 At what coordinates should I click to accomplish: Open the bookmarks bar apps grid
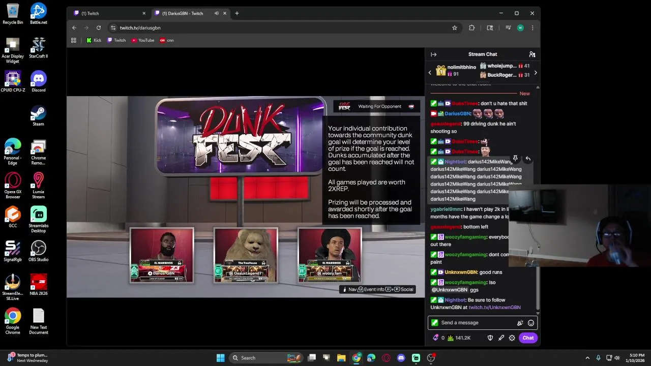(x=74, y=40)
